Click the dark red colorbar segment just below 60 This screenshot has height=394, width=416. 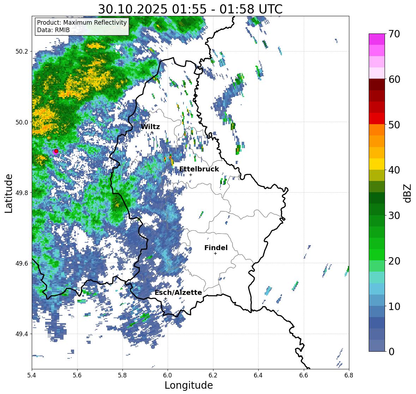coord(377,84)
